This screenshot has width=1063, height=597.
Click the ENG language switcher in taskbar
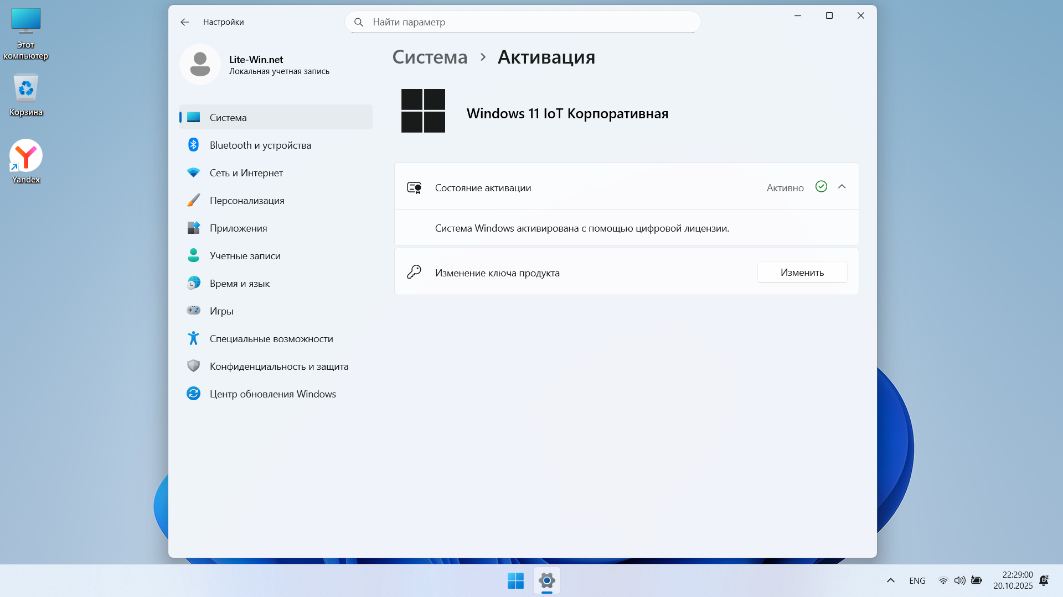pyautogui.click(x=917, y=580)
